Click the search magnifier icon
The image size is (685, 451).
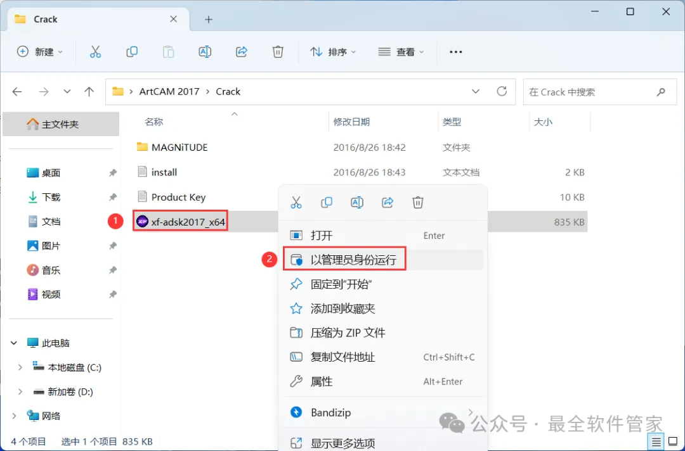click(x=660, y=92)
